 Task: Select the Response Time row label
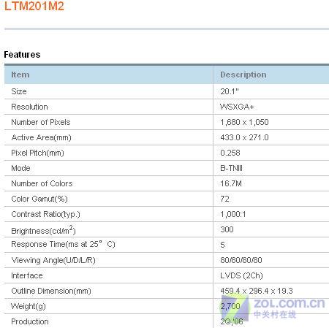tap(63, 244)
